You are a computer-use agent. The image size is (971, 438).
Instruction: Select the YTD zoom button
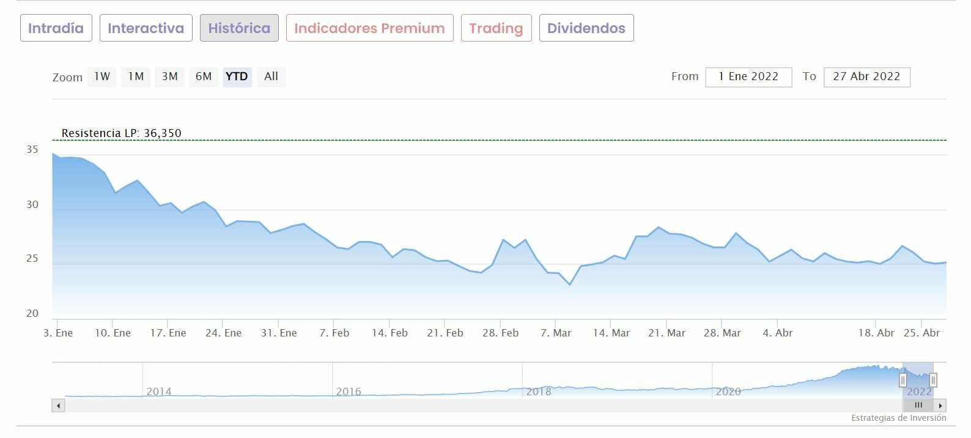click(x=237, y=76)
